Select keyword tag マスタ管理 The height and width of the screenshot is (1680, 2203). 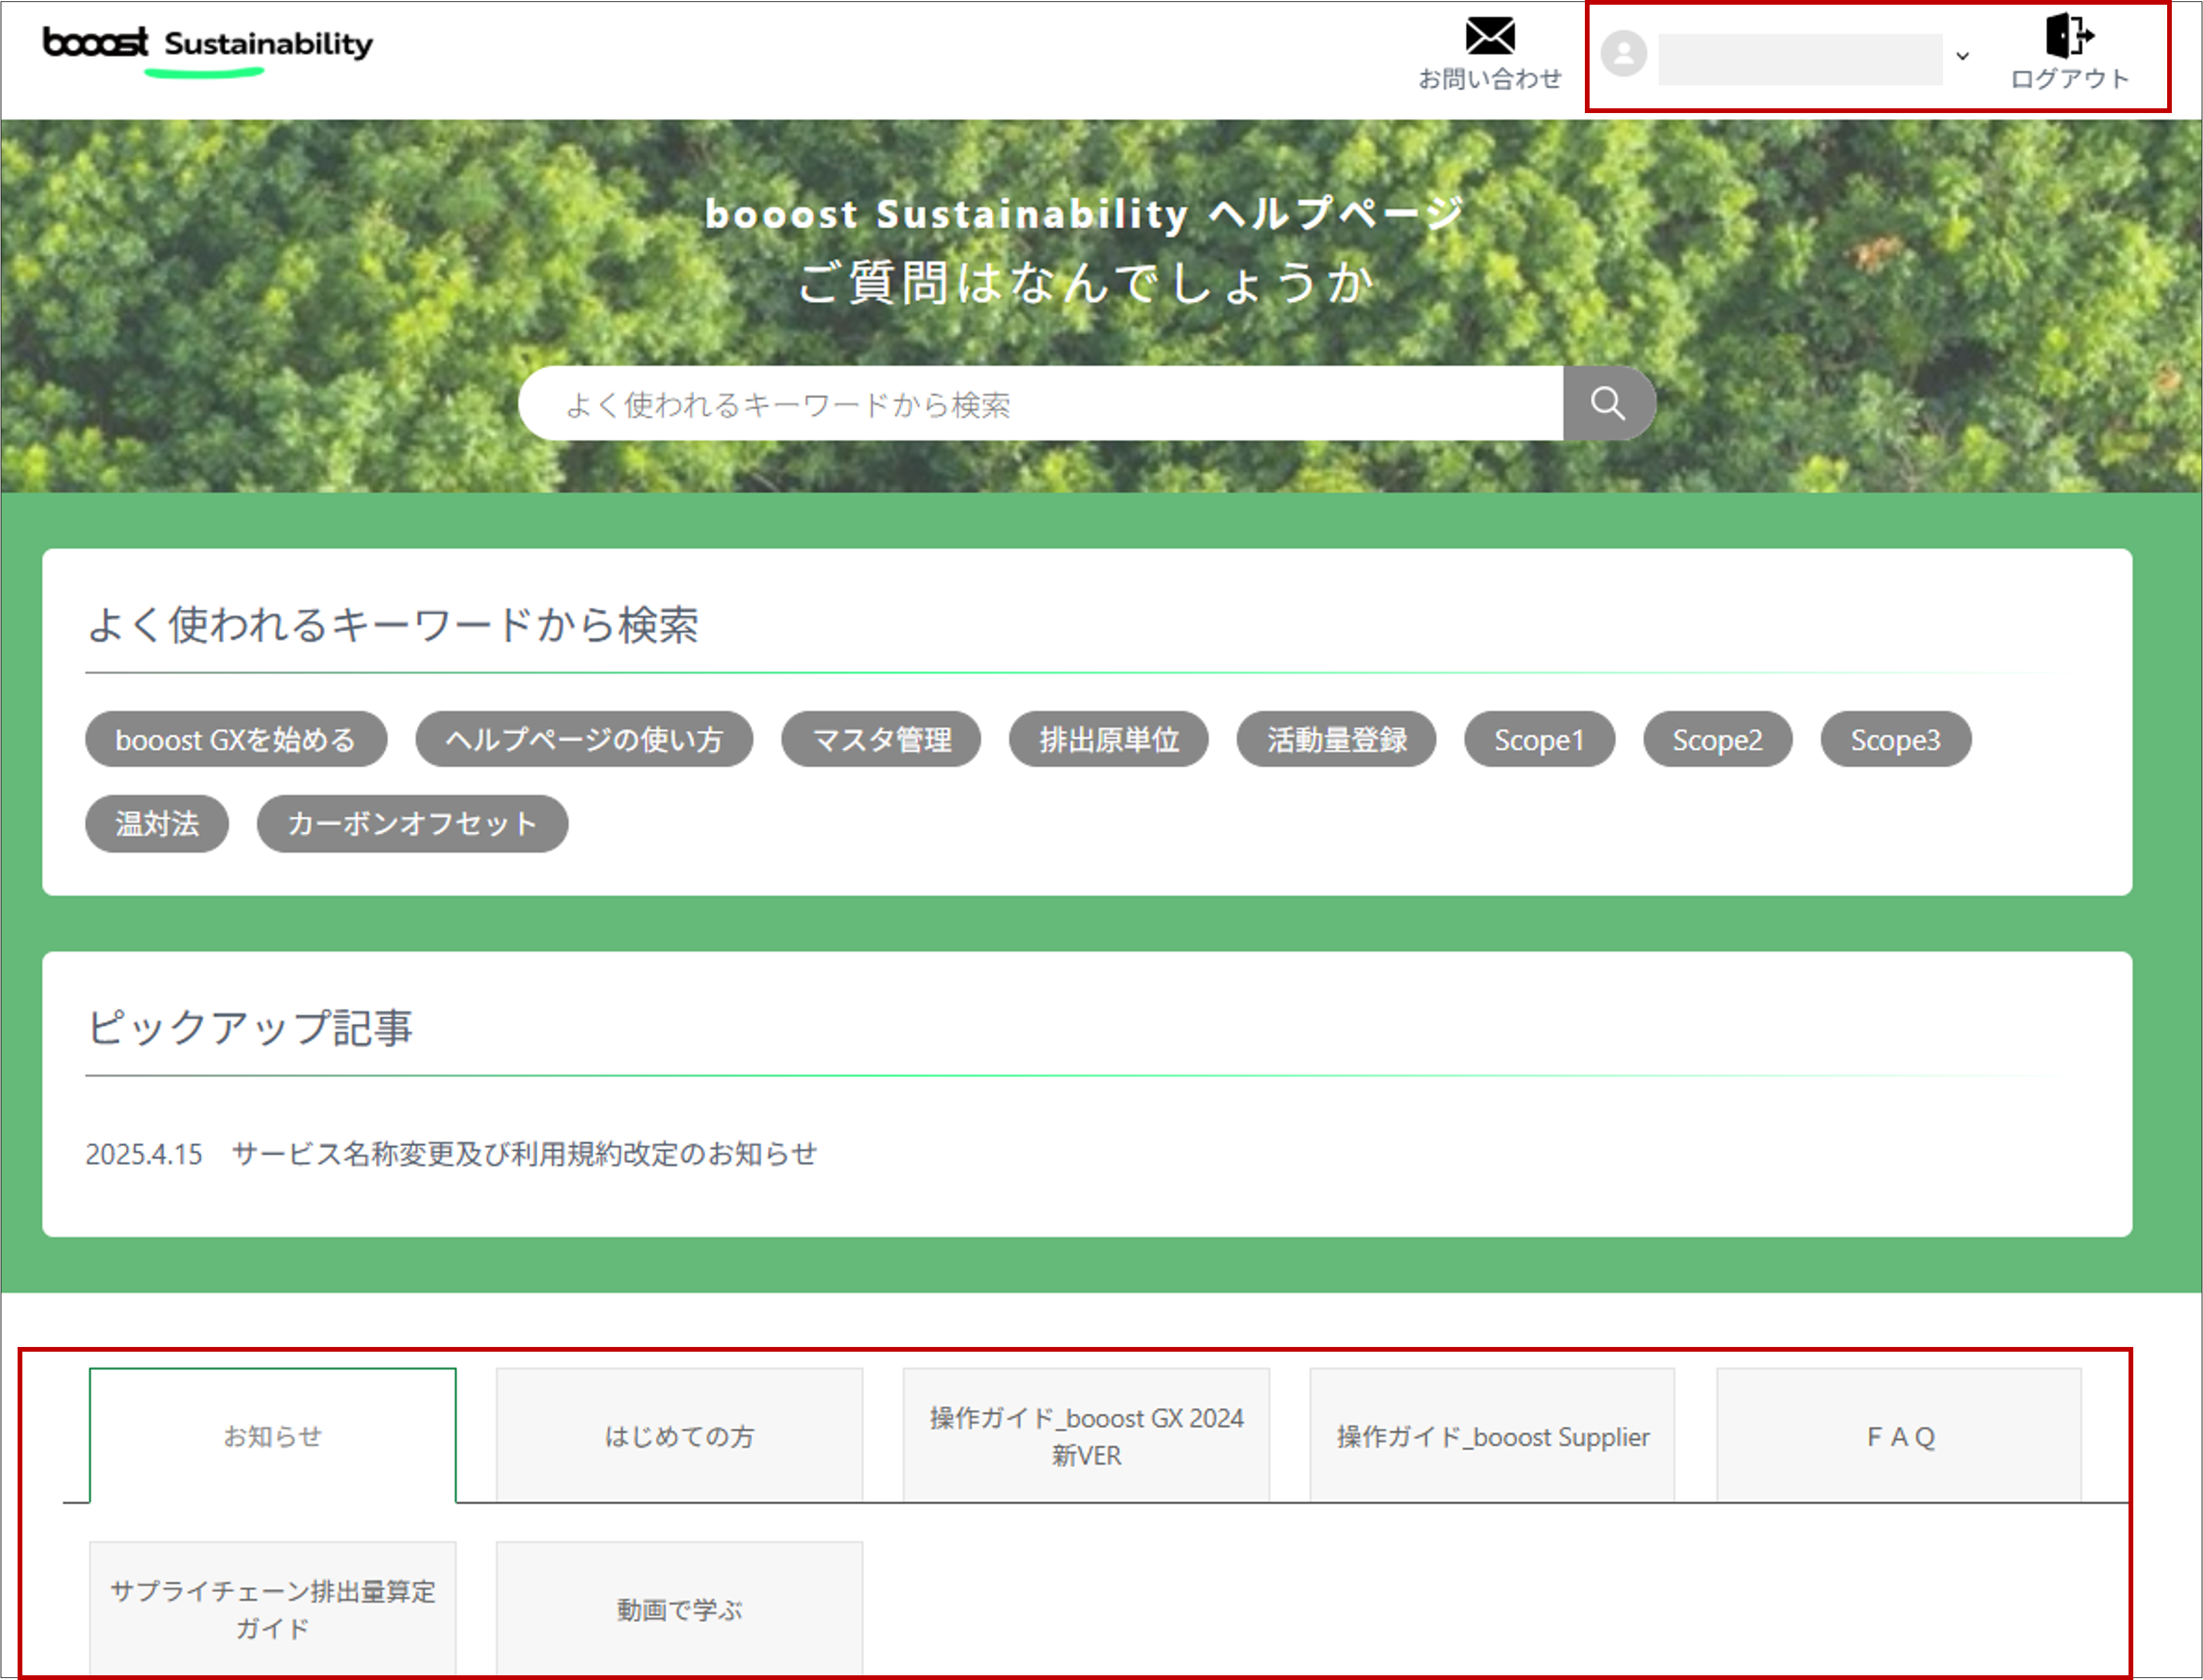point(881,740)
